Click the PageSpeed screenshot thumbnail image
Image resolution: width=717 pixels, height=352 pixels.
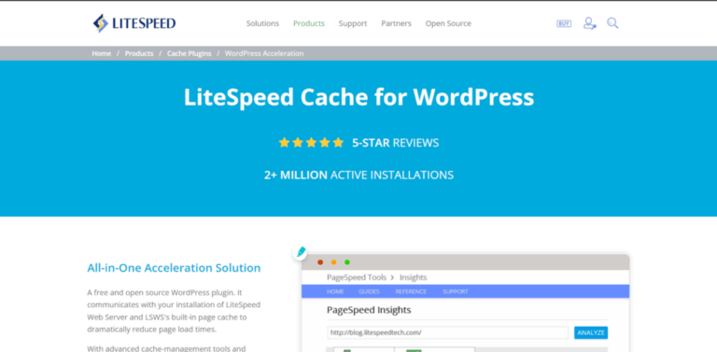(x=466, y=303)
